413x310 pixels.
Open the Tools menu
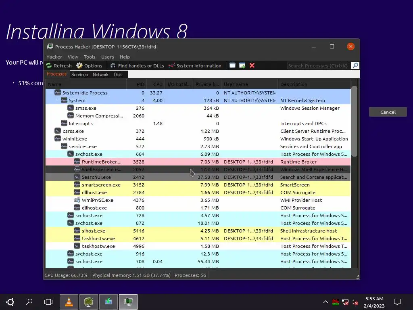[90, 57]
